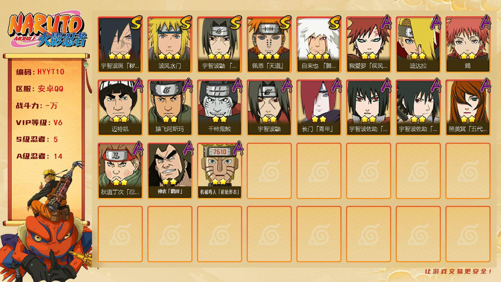Viewport: 501px width, 282px height.
Task: Click the 区服: 安卓QQ label
Action: (x=40, y=89)
